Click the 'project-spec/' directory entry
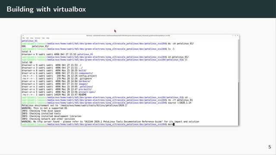 click(87, 92)
